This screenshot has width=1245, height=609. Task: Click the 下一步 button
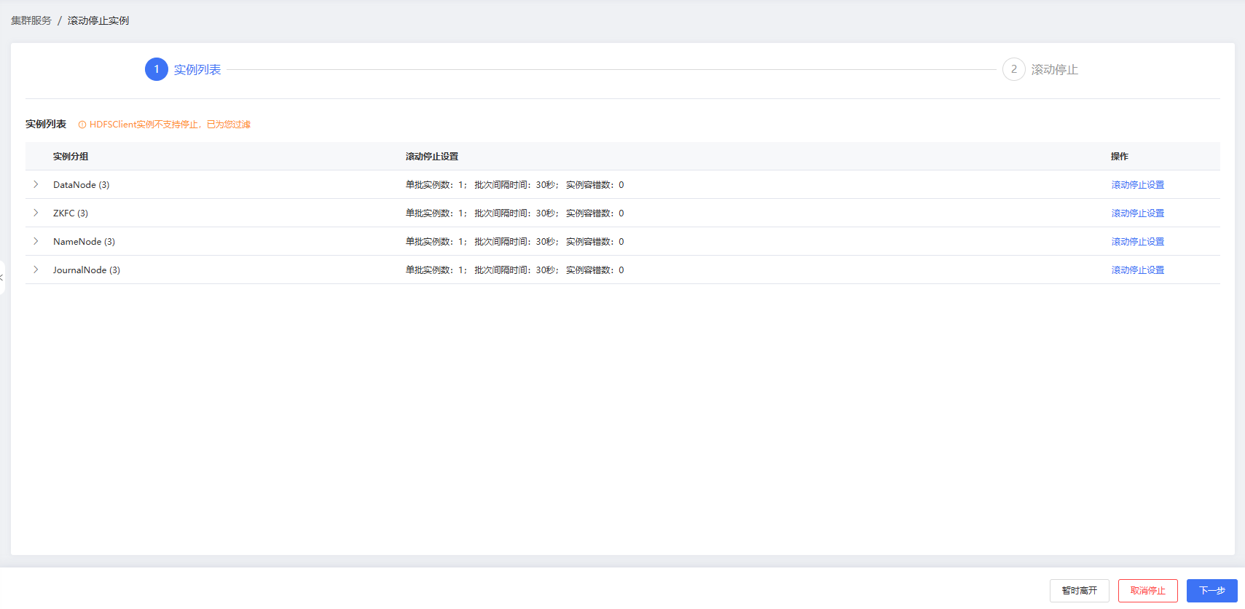point(1211,591)
